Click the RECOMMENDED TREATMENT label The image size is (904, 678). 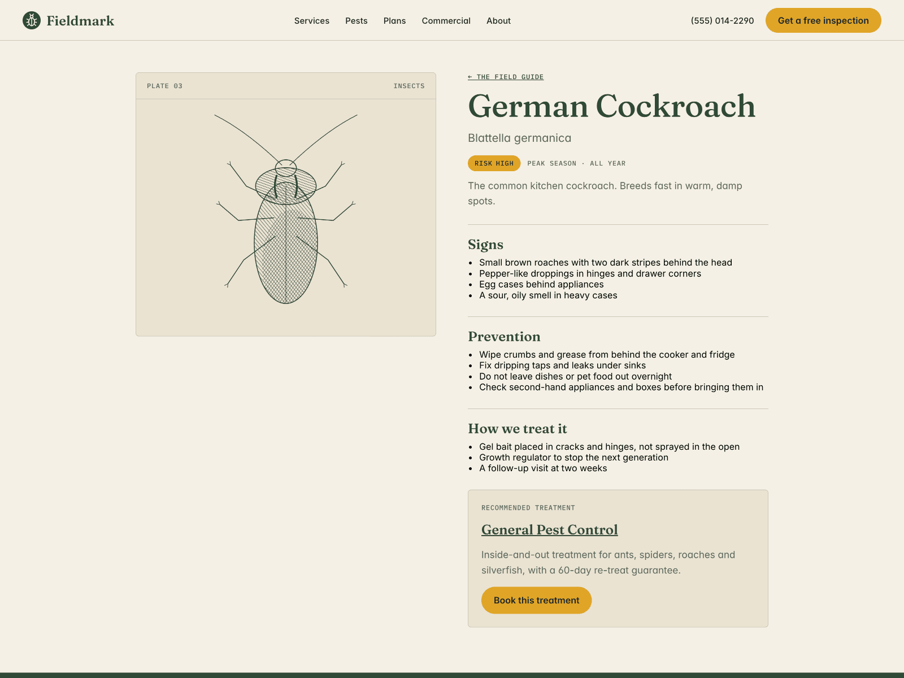528,508
